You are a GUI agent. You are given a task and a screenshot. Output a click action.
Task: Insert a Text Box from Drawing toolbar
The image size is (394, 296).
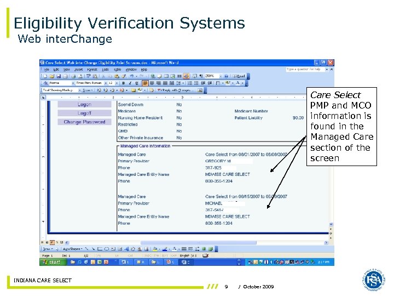pyautogui.click(x=113, y=249)
